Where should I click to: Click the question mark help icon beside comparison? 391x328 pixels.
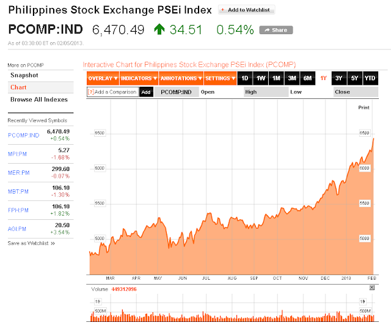91,92
